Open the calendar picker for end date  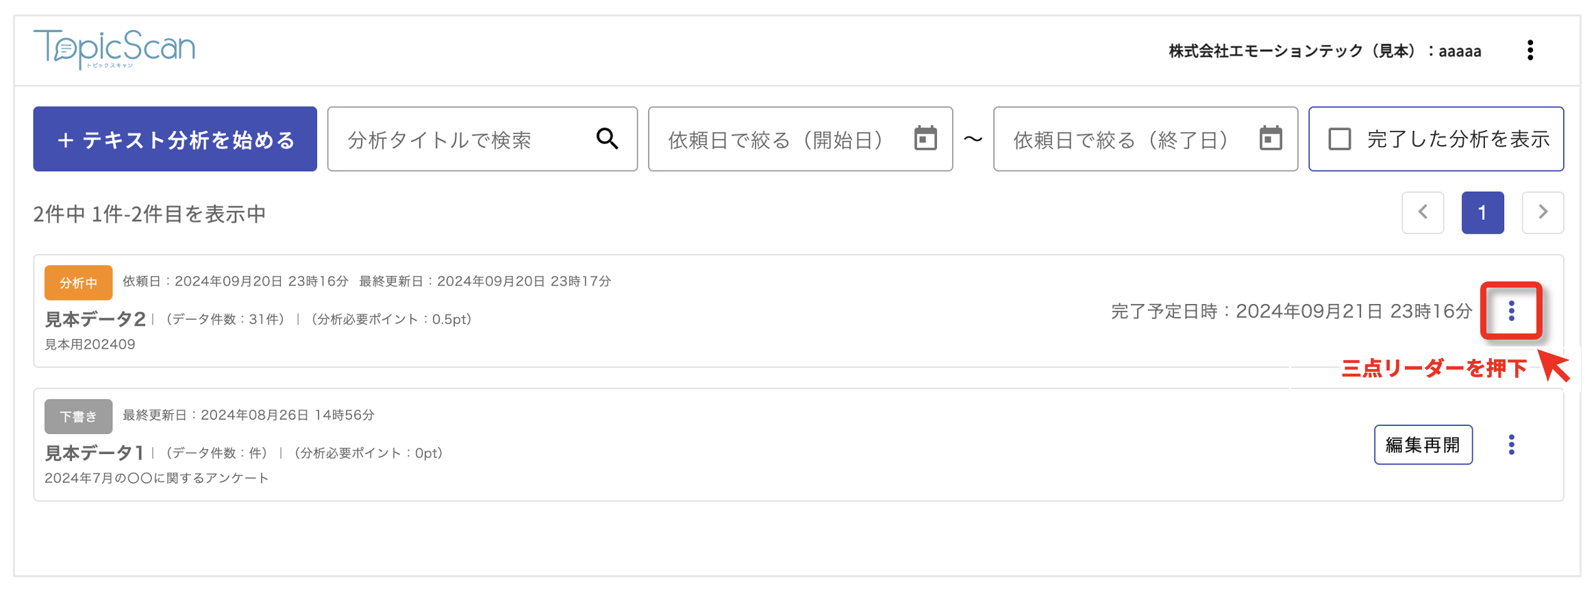click(1271, 138)
